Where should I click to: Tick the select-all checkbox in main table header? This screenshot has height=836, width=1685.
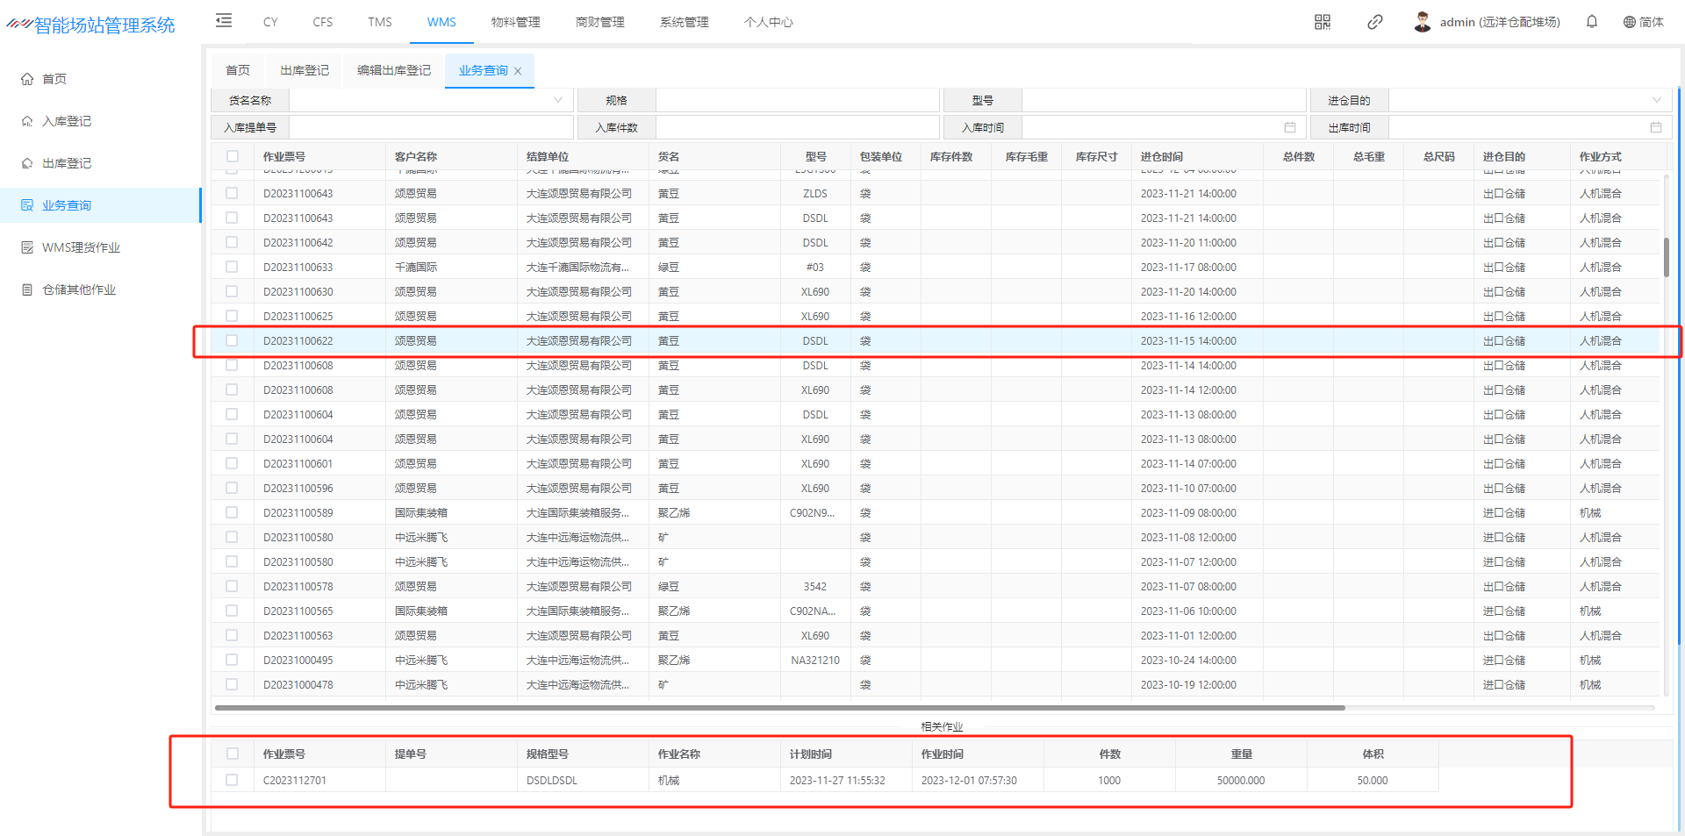233,156
